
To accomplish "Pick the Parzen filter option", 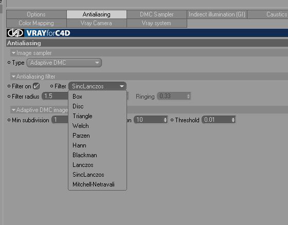I will click(x=97, y=136).
